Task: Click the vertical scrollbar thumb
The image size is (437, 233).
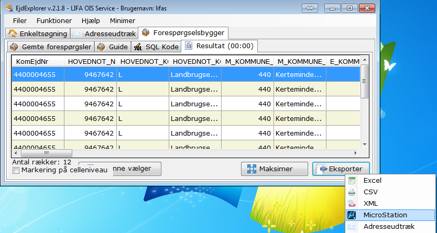Action: pos(365,81)
